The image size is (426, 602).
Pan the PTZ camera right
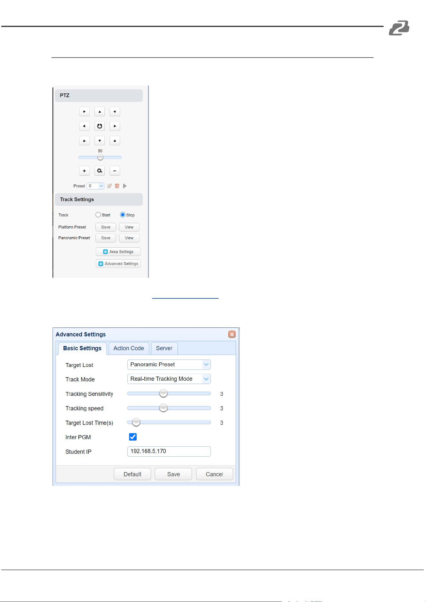[x=115, y=126]
